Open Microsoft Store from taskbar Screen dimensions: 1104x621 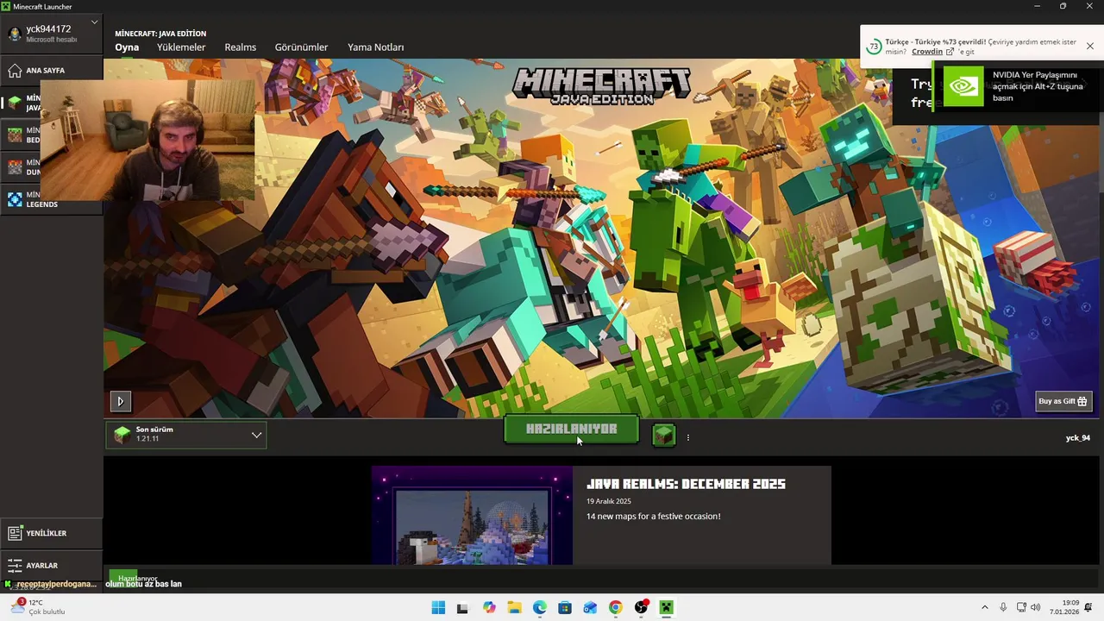click(x=565, y=607)
